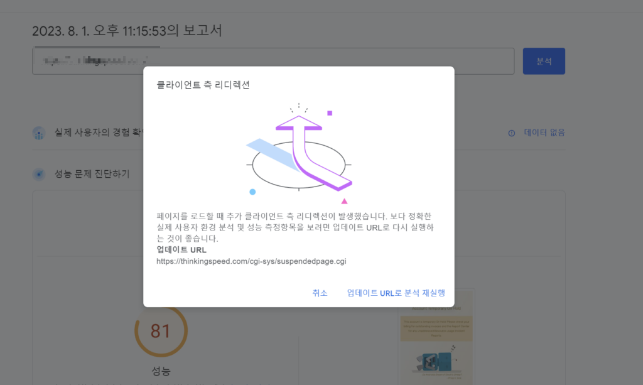Click the info icon beside "데이터 없음"
The height and width of the screenshot is (385, 643).
coord(511,133)
